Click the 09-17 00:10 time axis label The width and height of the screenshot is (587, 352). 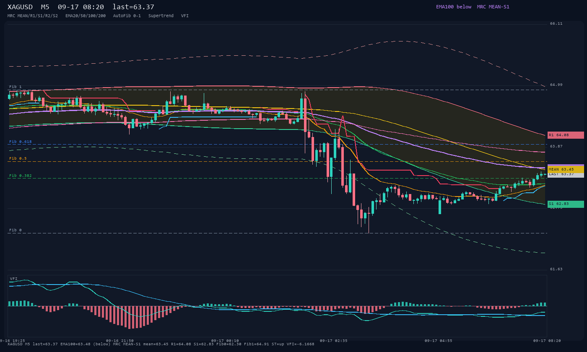coord(225,341)
